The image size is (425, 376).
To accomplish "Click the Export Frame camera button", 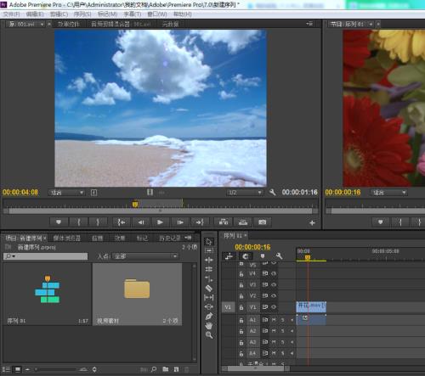I will pos(262,222).
